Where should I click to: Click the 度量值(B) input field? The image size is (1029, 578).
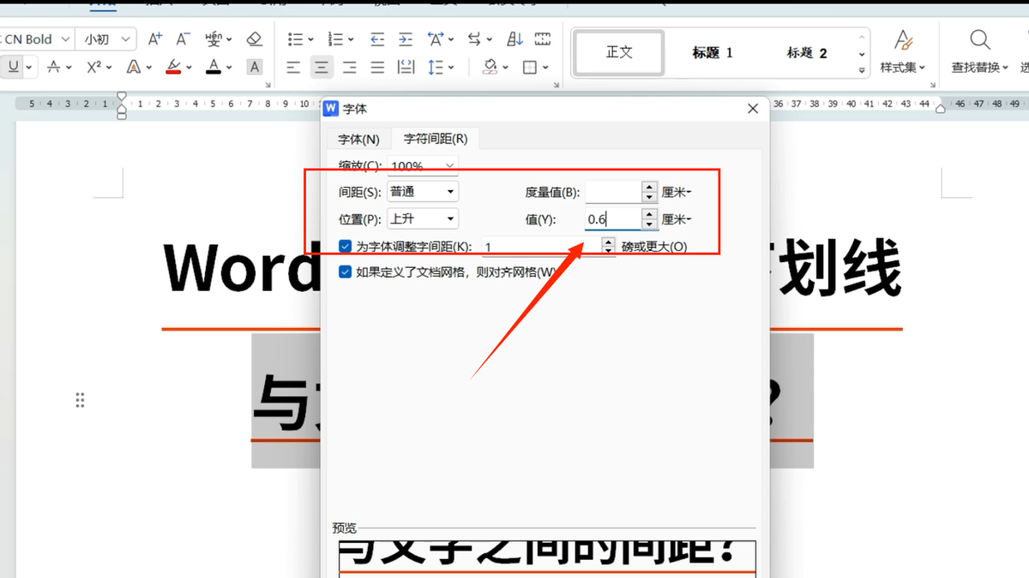(613, 192)
